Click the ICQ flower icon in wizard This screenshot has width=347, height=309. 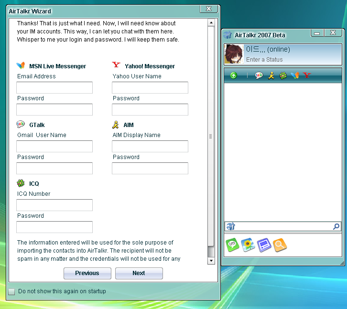pyautogui.click(x=21, y=183)
